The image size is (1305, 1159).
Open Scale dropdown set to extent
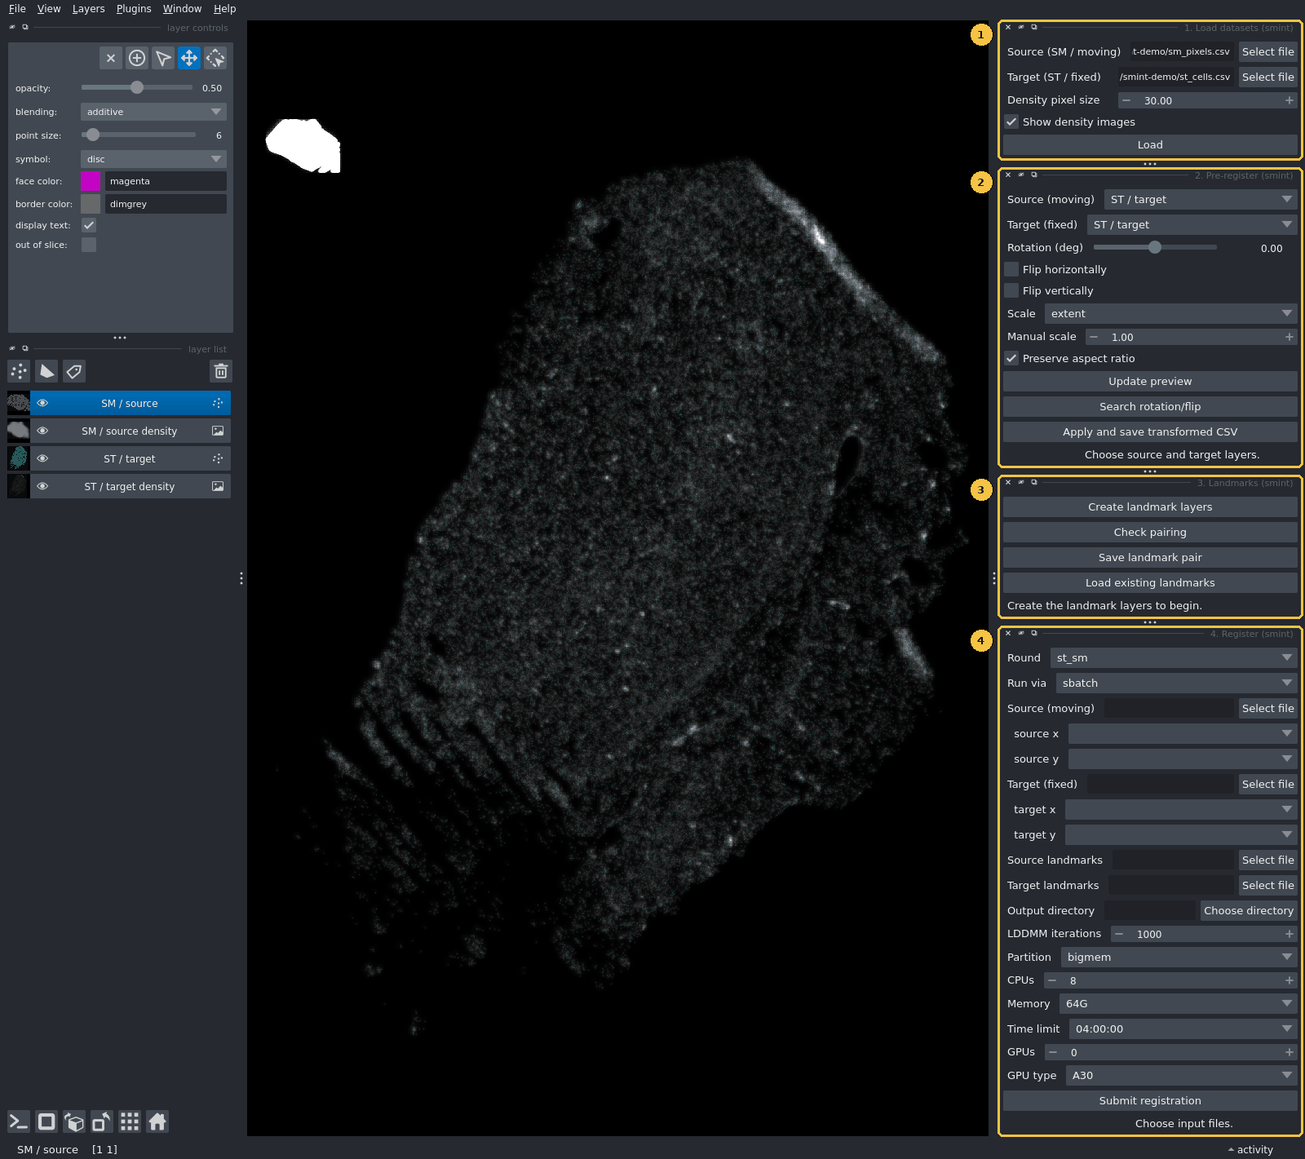pos(1170,313)
